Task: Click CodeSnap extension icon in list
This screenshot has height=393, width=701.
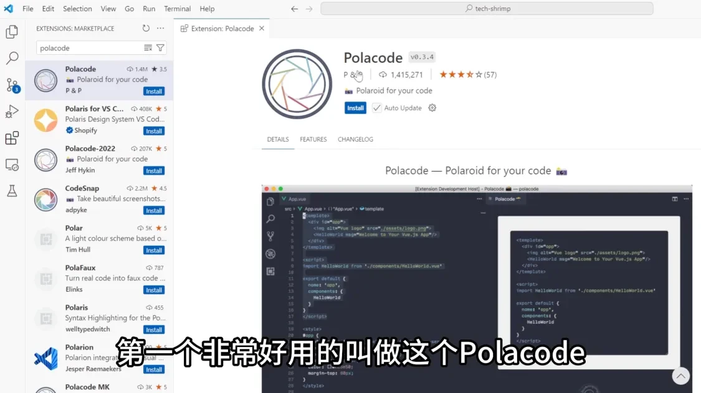Action: (45, 200)
